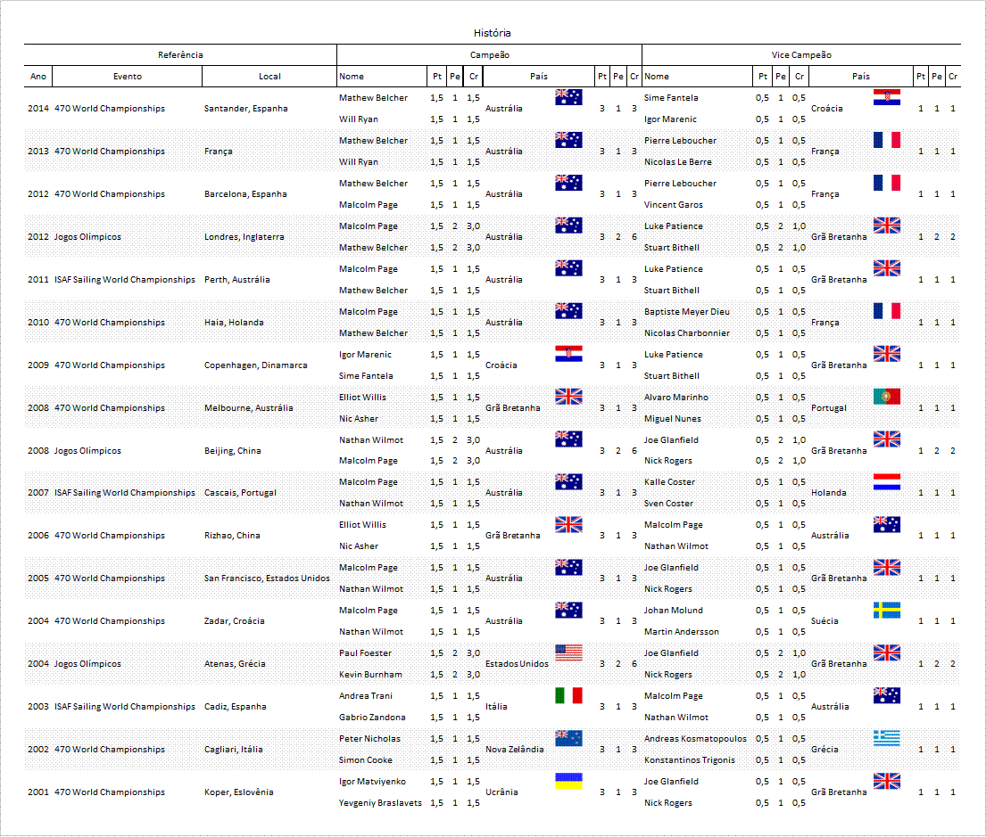
Task: Click the Australia flag in the 2005 champion row
Action: [568, 567]
